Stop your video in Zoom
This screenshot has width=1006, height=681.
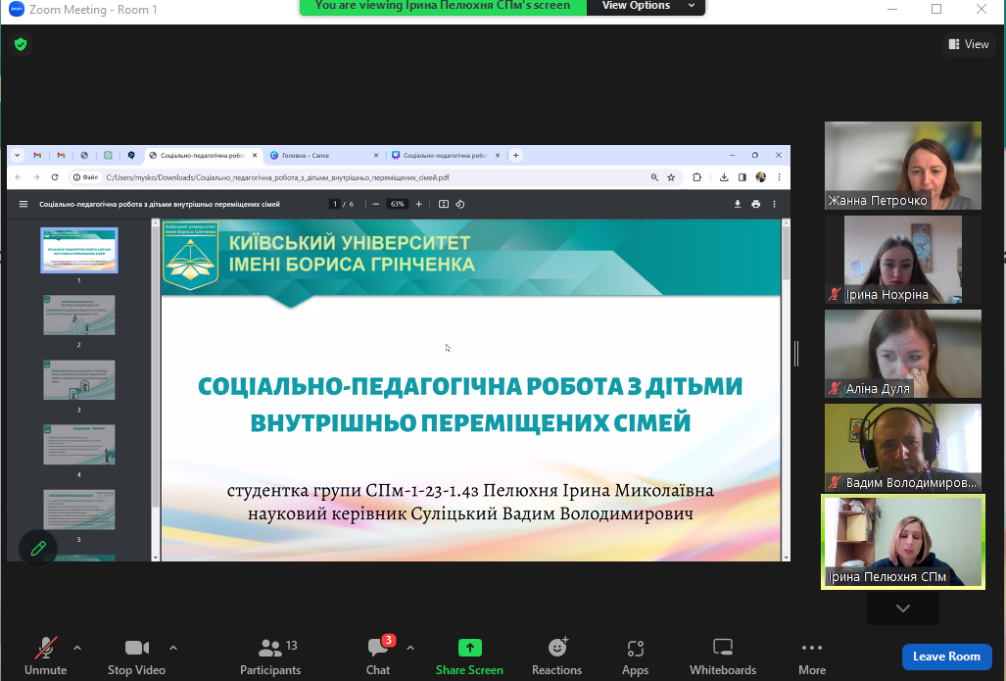coord(136,655)
